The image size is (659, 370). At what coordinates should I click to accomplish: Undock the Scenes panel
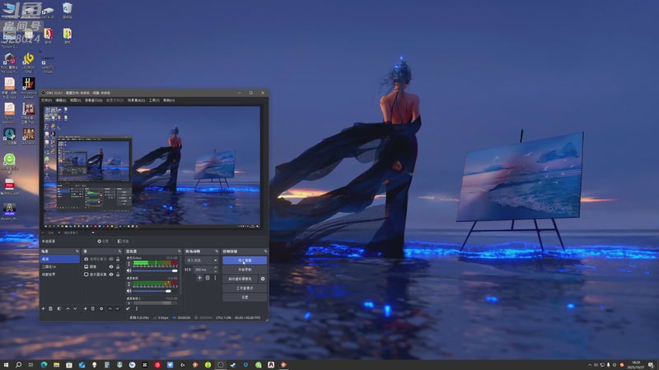coord(77,252)
